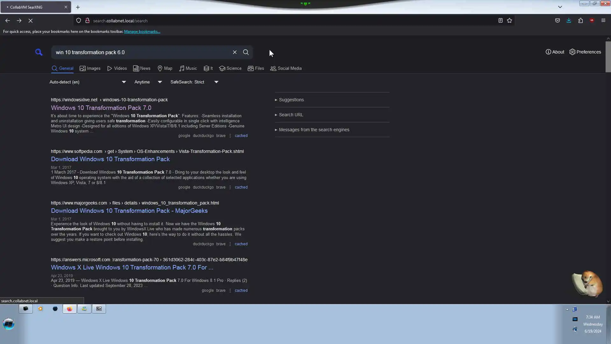Open Firefox hamburger application menu
The image size is (611, 344).
(603, 21)
